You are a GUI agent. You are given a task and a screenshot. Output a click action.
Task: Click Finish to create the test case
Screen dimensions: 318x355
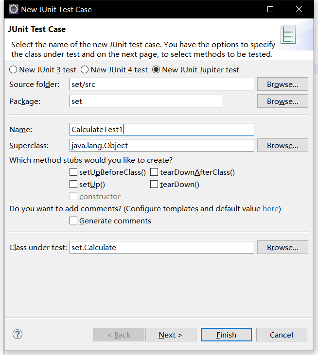[226, 335]
